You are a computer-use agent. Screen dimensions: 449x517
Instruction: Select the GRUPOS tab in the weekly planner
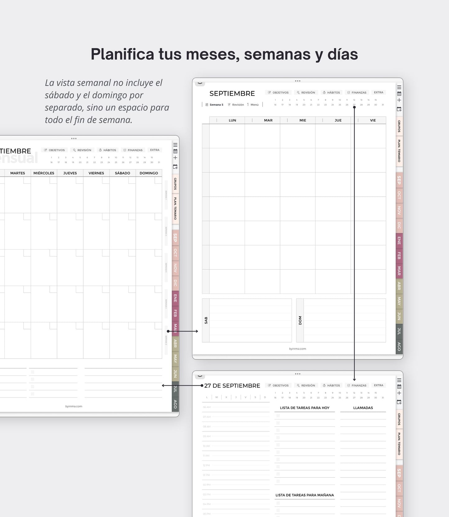pyautogui.click(x=399, y=126)
